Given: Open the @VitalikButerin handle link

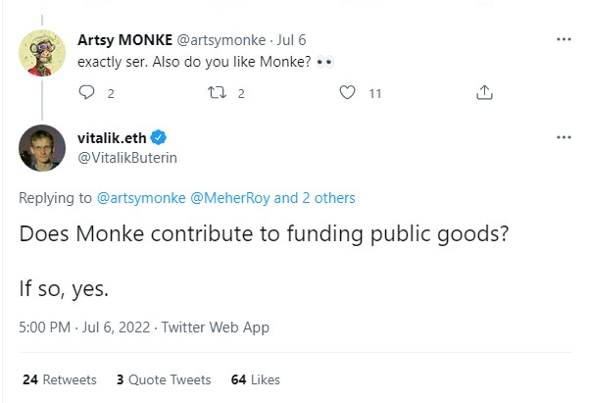Looking at the screenshot, I should pos(127,158).
